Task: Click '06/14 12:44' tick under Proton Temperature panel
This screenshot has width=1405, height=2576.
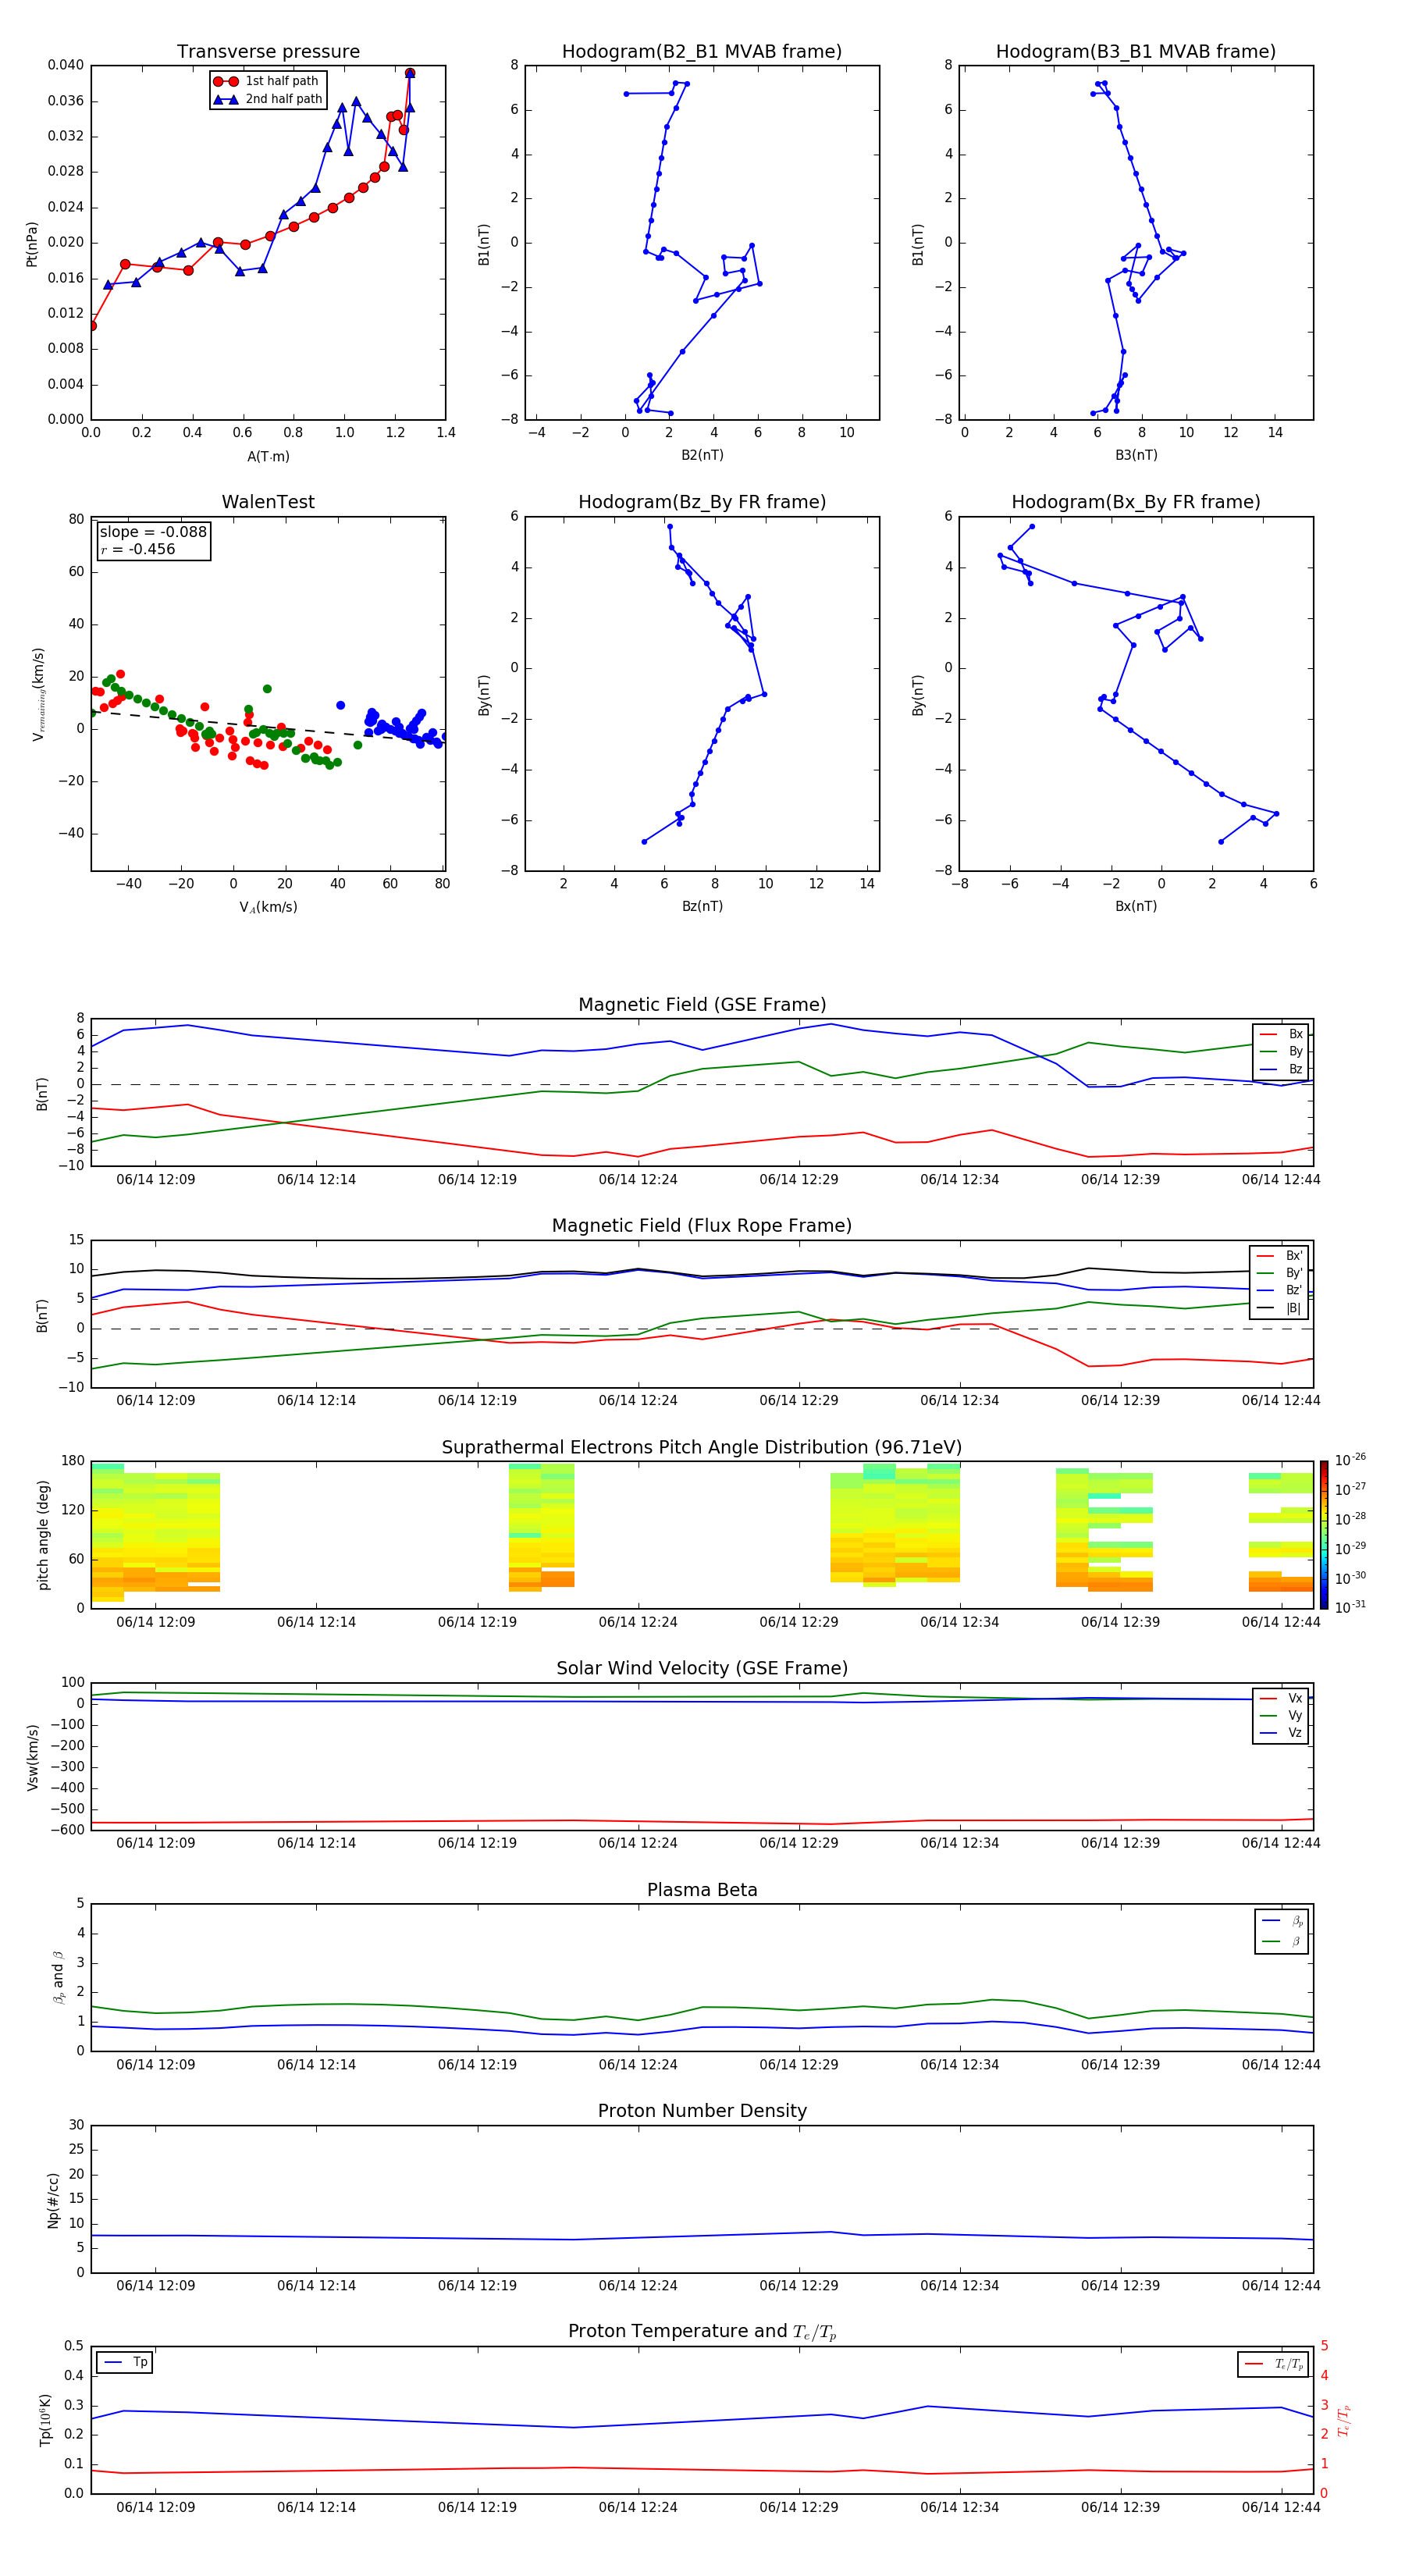Action: point(1281,2507)
